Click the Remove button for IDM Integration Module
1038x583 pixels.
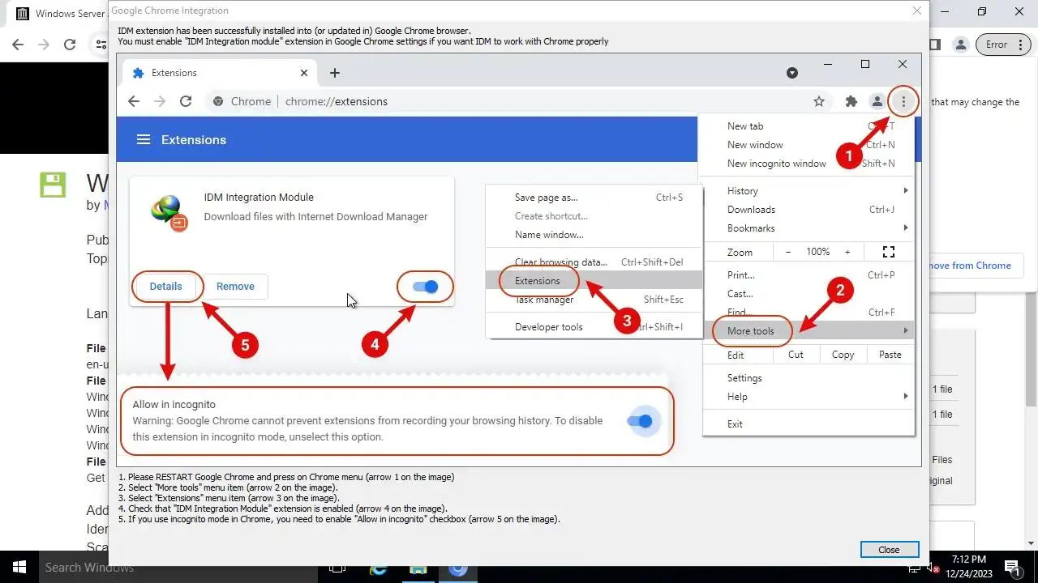235,286
